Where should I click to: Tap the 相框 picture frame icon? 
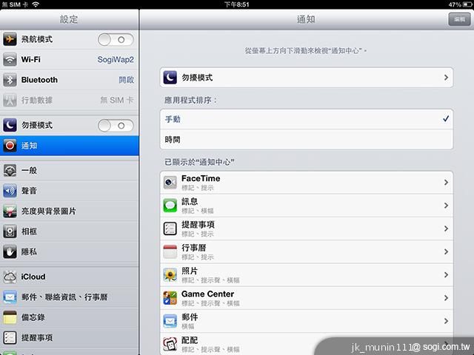tap(10, 231)
